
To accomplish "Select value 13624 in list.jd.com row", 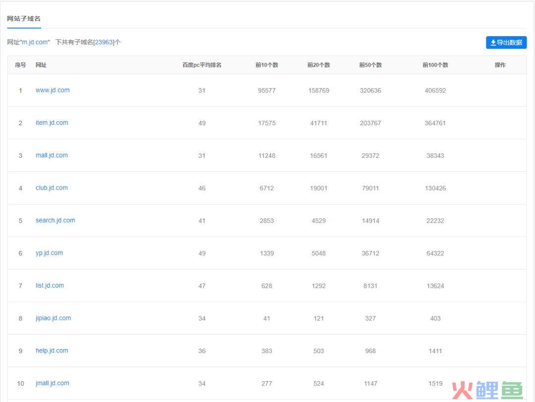I will pos(435,286).
